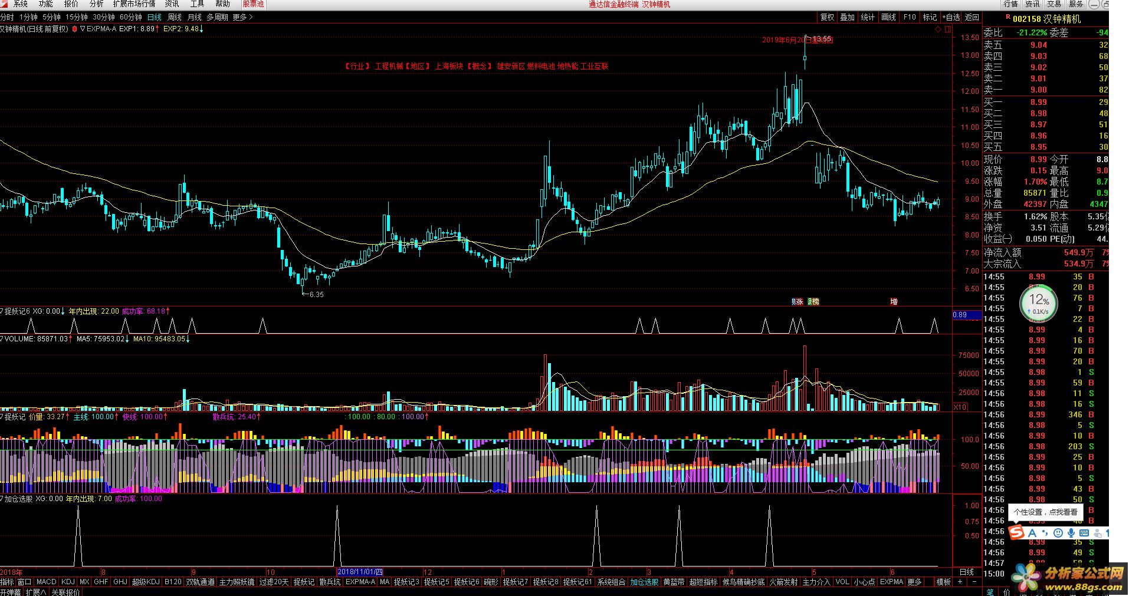Click the split-panel icon above the price axis
Viewport: 1129px width, 596px height.
[x=948, y=29]
